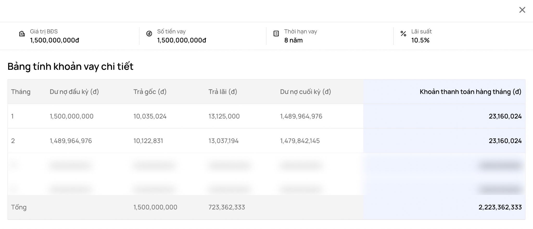Select month 2 row number
The height and width of the screenshot is (229, 533).
coord(13,141)
